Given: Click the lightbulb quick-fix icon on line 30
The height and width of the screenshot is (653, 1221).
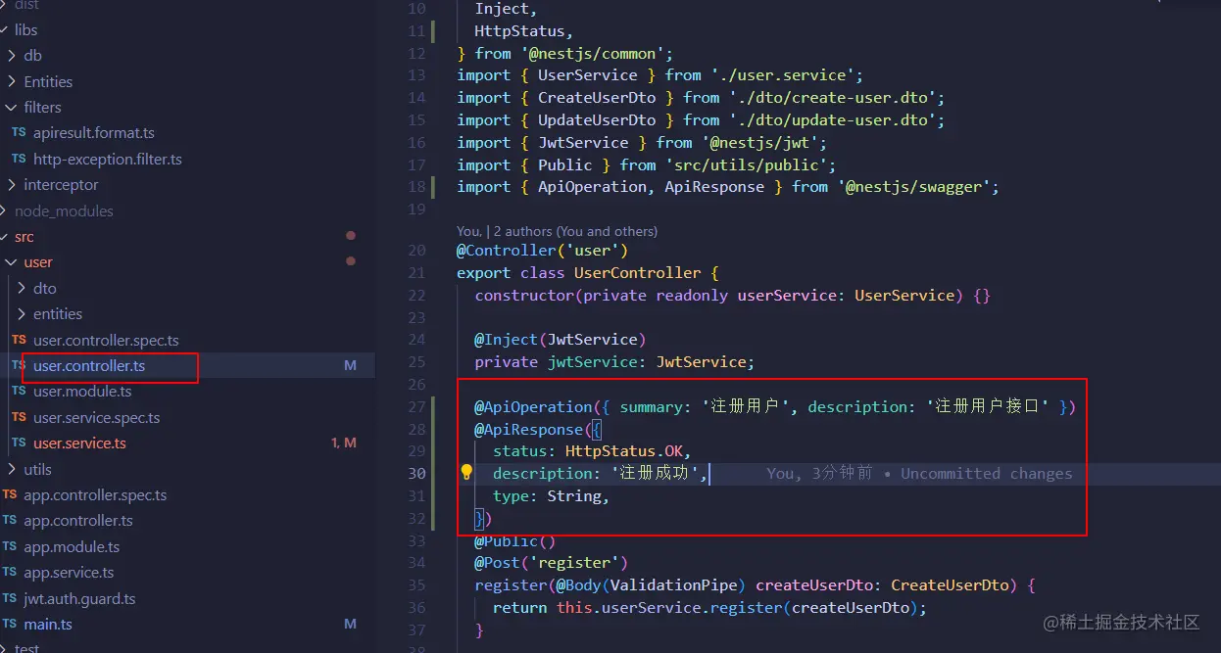Looking at the screenshot, I should 466,473.
